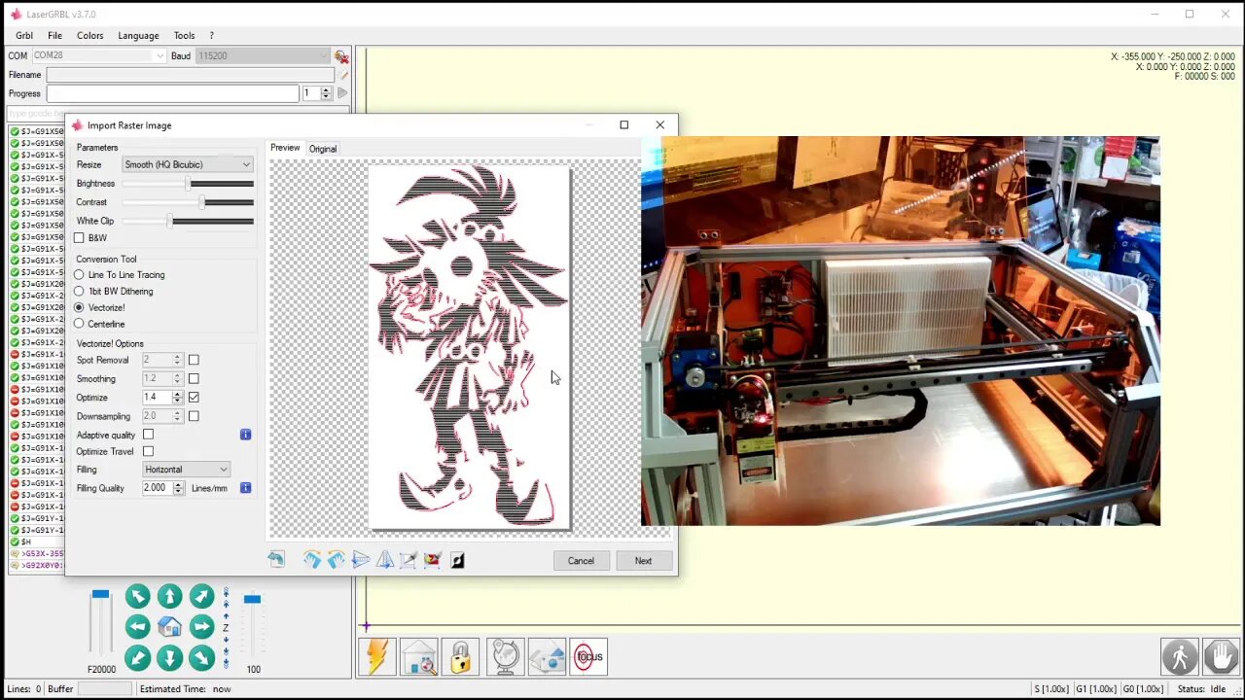Click the focus target button
Screen dimensions: 1245x700
click(589, 656)
